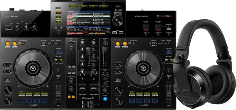The image size is (236, 110).
Task: Click the MASTER LEVEL knob
Action: pyautogui.click(x=105, y=43)
